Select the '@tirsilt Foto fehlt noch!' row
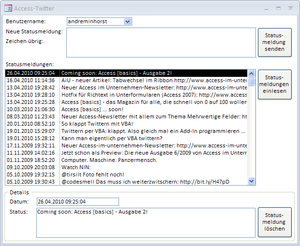Viewport: 300px width, 246px height. [126, 174]
